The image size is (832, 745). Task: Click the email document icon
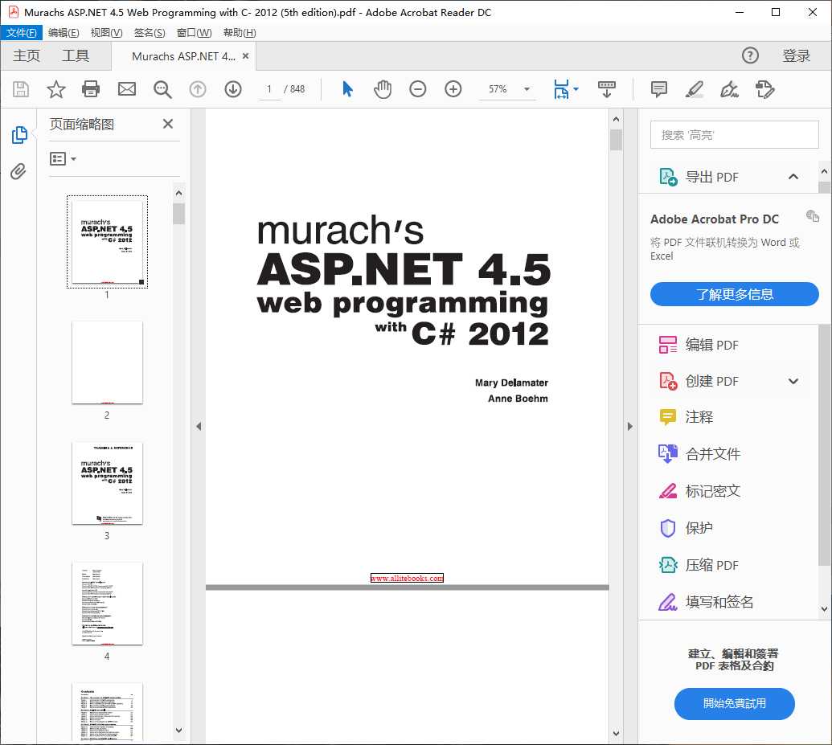tap(126, 89)
